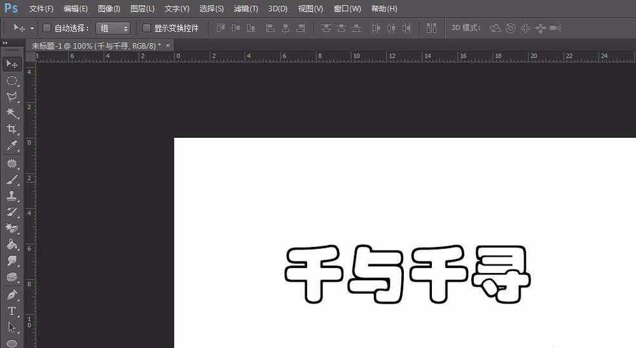This screenshot has height=348, width=636.
Task: Open the 组 auto-select dropdown
Action: 113,28
